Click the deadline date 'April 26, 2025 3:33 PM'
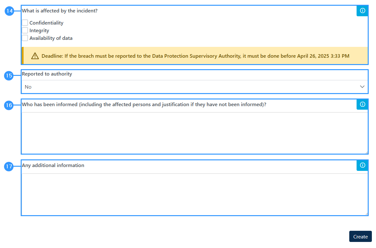Image resolution: width=376 pixels, height=248 pixels. (x=323, y=56)
